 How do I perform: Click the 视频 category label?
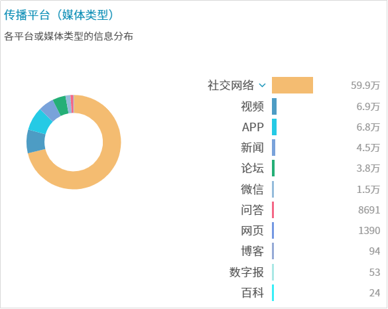pos(252,106)
